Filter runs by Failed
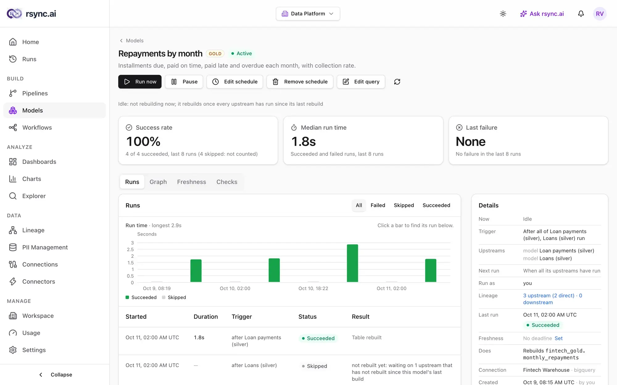The height and width of the screenshot is (385, 617). click(378, 205)
